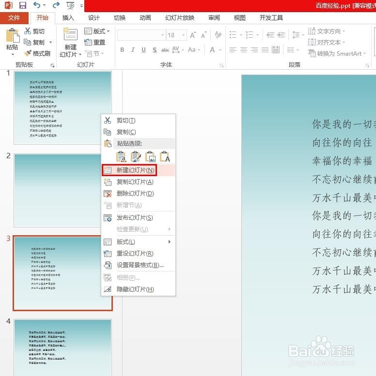Toggle Italic formatting
The height and width of the screenshot is (376, 376).
click(133, 50)
